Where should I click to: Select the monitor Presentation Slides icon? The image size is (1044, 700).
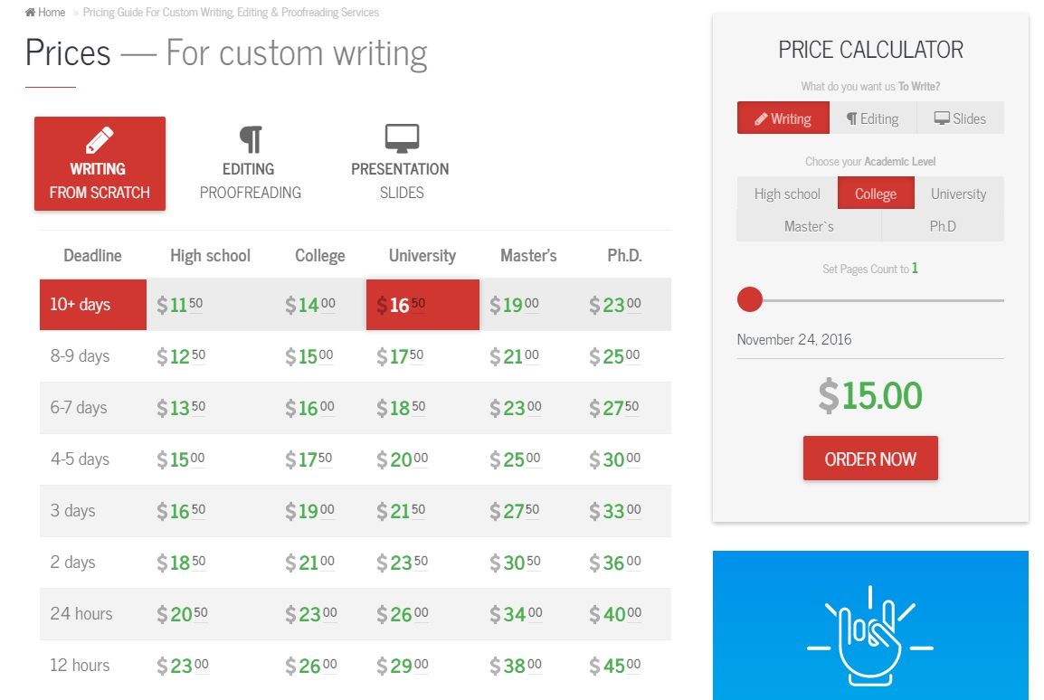click(402, 138)
